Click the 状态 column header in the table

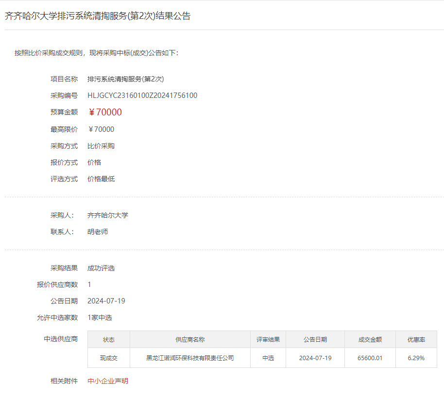coord(109,340)
